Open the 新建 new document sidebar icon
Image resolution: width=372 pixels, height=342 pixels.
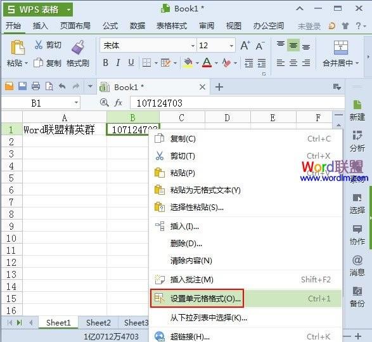click(x=357, y=110)
